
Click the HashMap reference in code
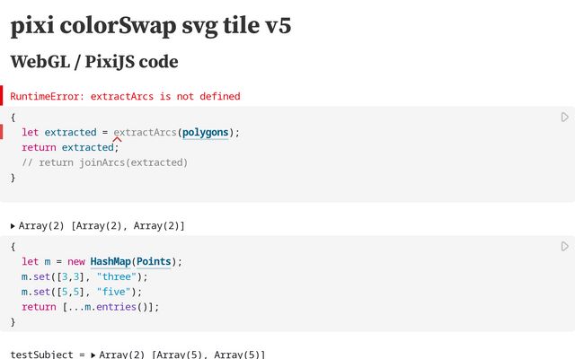click(x=111, y=262)
